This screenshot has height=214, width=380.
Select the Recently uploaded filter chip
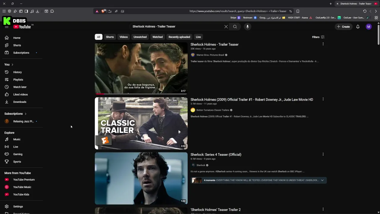(x=179, y=37)
